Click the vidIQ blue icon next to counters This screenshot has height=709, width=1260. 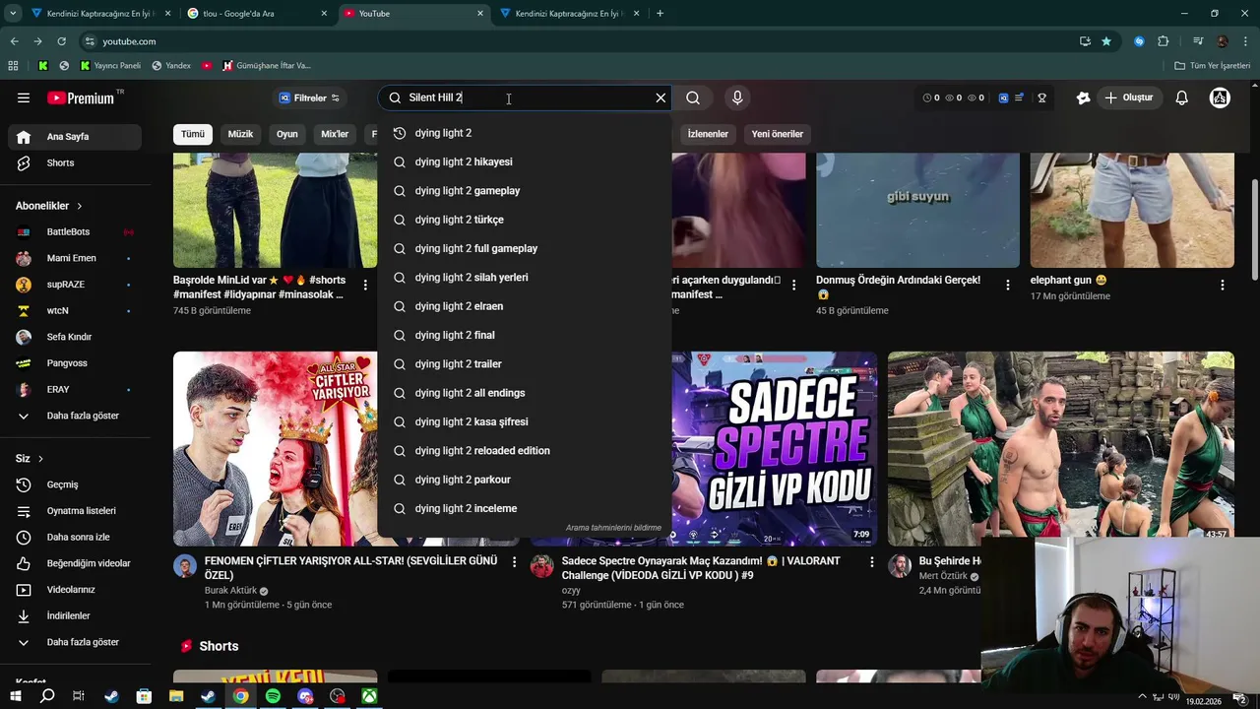click(x=1003, y=97)
